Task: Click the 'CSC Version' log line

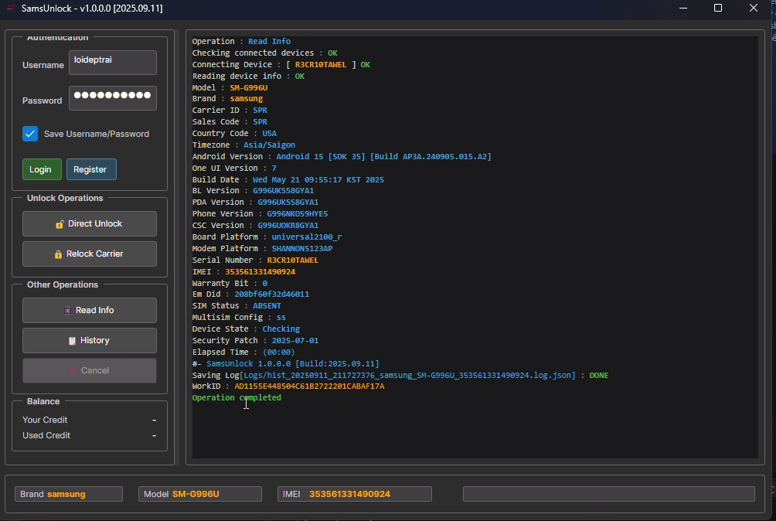Action: coord(255,226)
